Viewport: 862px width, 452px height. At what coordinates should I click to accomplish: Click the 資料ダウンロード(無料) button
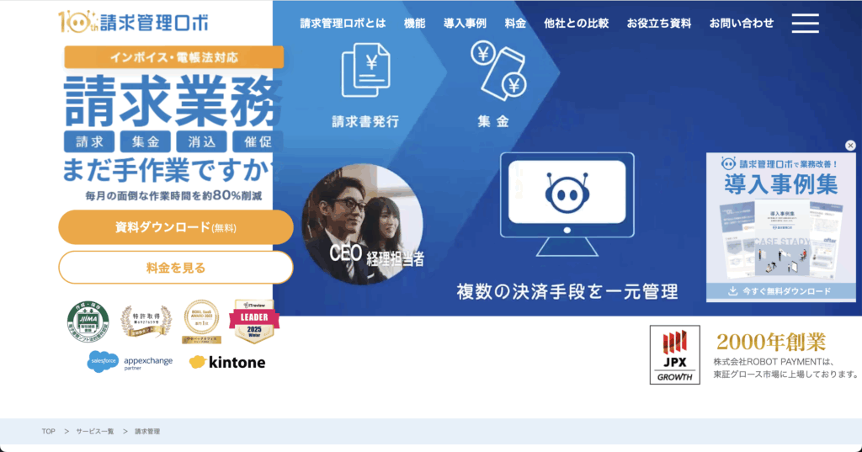coord(176,227)
